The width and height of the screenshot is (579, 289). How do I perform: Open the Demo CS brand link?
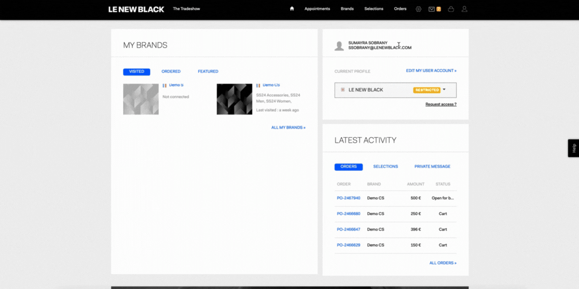pyautogui.click(x=271, y=85)
